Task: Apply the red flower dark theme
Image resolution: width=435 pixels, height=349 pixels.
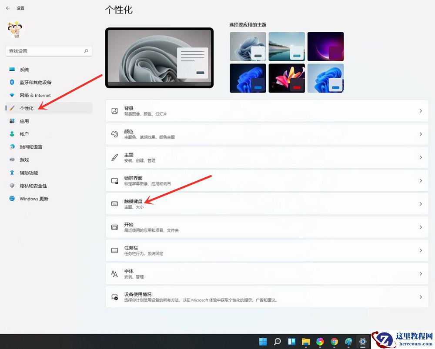Action: point(287,78)
